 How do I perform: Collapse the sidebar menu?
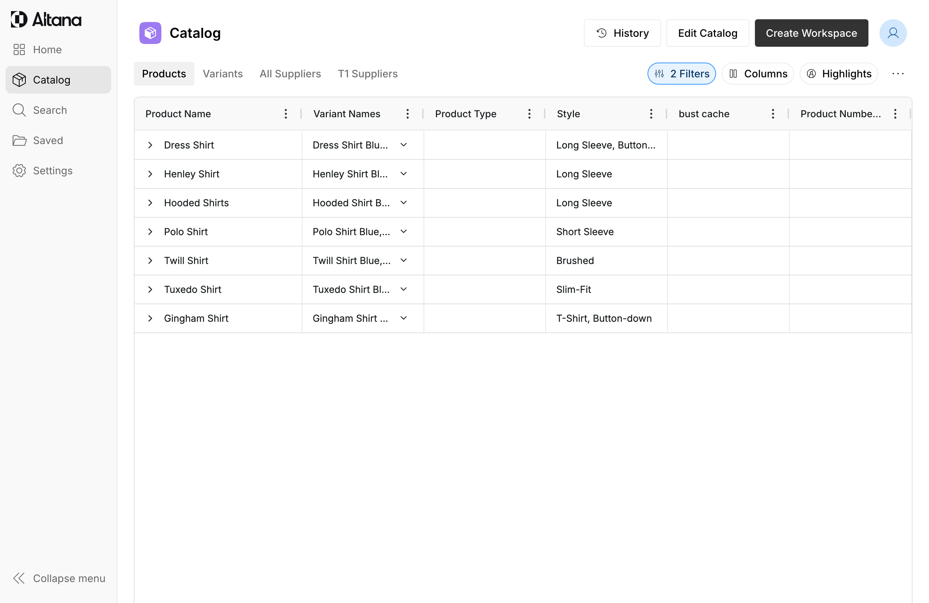click(x=58, y=578)
